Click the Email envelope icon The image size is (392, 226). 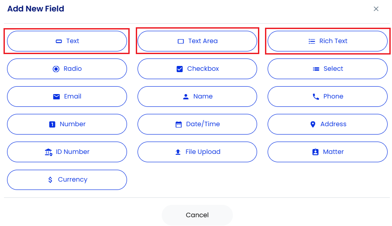click(x=57, y=97)
